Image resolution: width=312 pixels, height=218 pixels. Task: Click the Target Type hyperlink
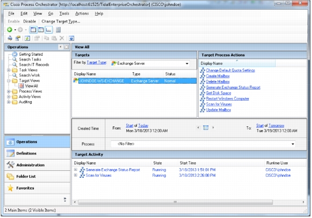coord(97,63)
